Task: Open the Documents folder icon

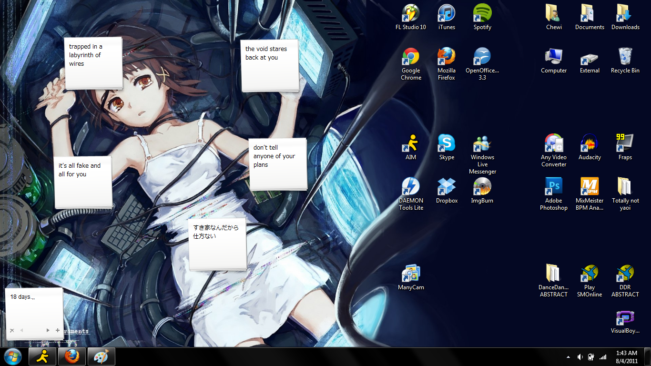Action: 590,17
